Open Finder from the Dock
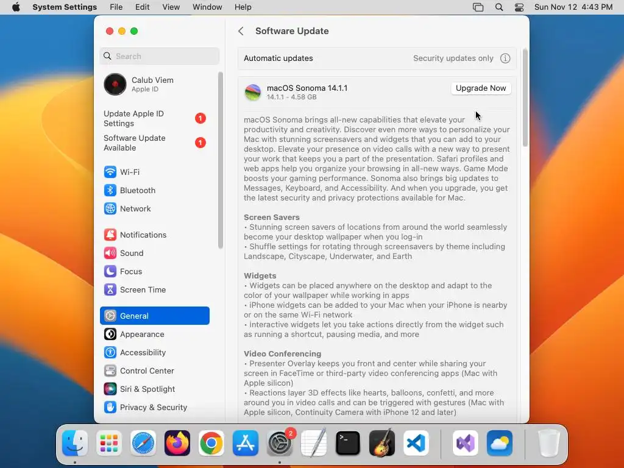Image resolution: width=624 pixels, height=468 pixels. (x=75, y=443)
